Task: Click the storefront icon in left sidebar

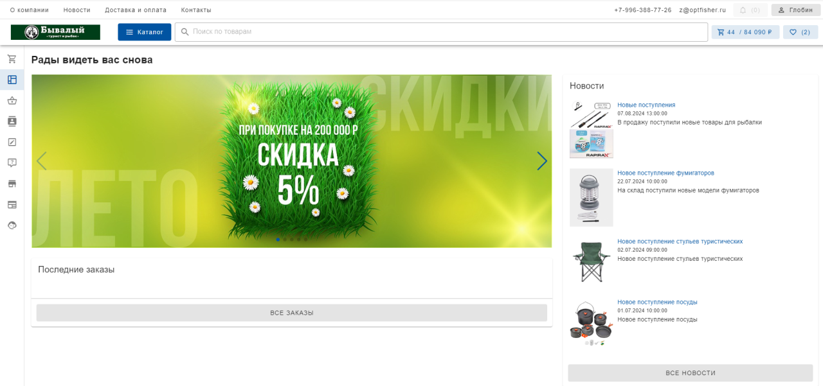Action: [12, 184]
